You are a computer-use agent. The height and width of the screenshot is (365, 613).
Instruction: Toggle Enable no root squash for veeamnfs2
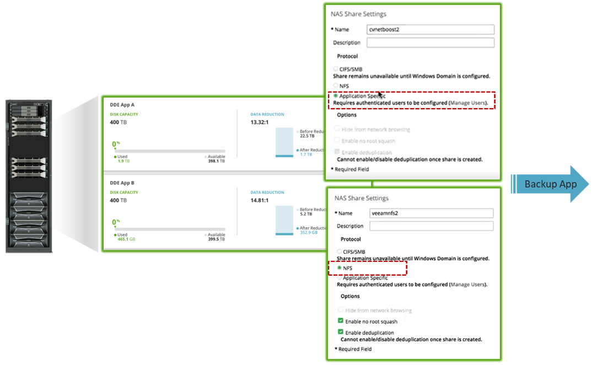pos(340,321)
